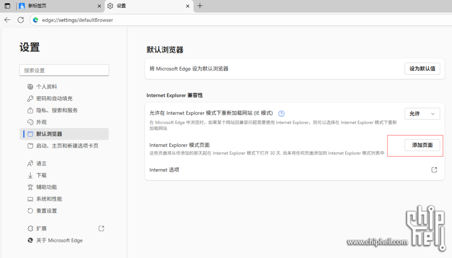The height and width of the screenshot is (258, 452).
Task: Click the Internet Explorer 模式页面 label
Action: click(179, 145)
